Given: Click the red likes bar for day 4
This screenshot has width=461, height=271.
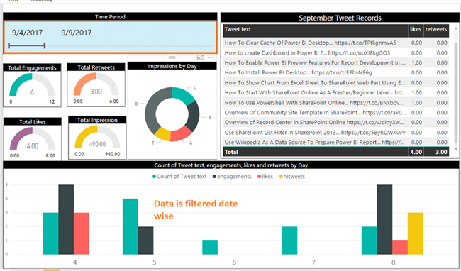Looking at the screenshot, I should pos(82,233).
